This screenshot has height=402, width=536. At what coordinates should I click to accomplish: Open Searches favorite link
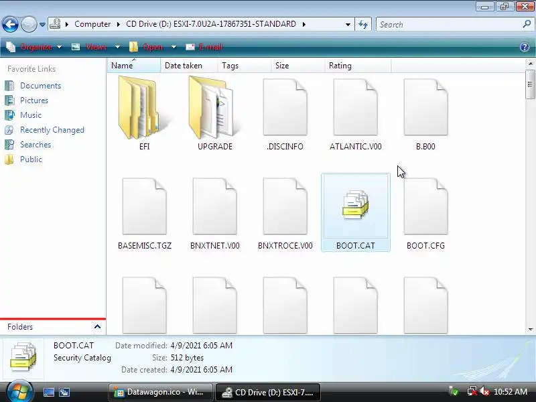click(x=36, y=145)
